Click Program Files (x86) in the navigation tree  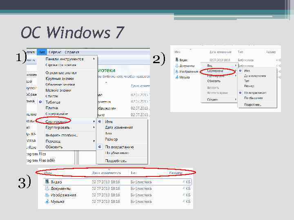pyautogui.click(x=41, y=161)
